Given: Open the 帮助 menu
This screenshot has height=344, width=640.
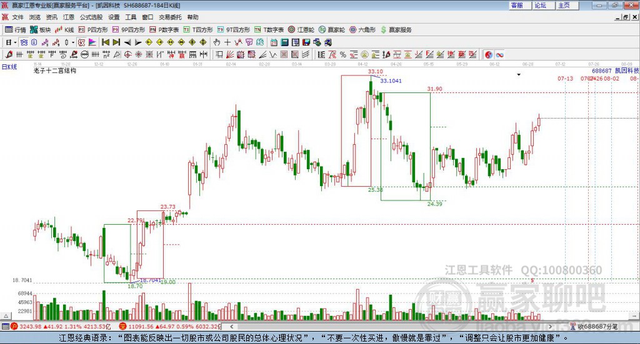Looking at the screenshot, I should 192,17.
